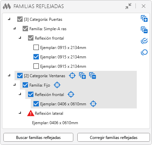Screen dimensions: 152x145
Task: Collapse the Categoría: Puertas tree node
Action: coord(9,19)
